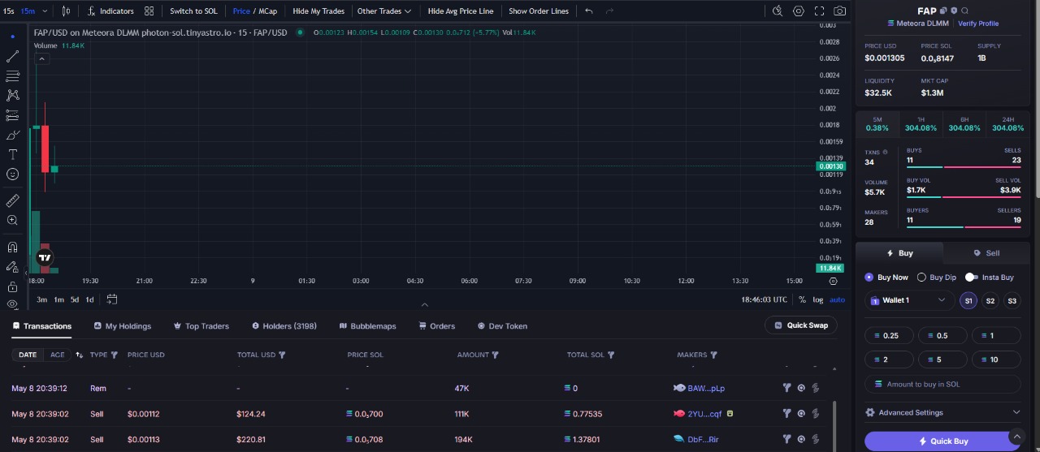Open the chart layout grid selector
The height and width of the screenshot is (452, 1040).
149,11
